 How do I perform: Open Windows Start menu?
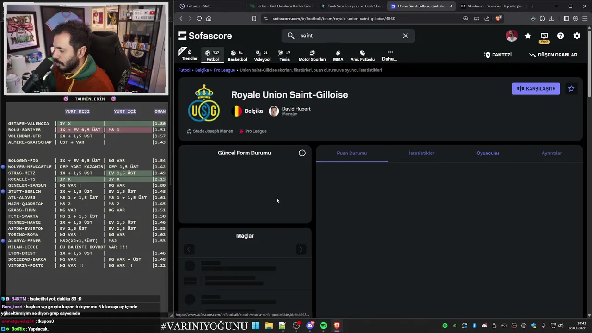tap(255, 326)
